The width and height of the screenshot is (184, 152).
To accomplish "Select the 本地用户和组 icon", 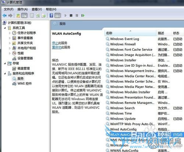I will pyautogui.click(x=14, y=48).
